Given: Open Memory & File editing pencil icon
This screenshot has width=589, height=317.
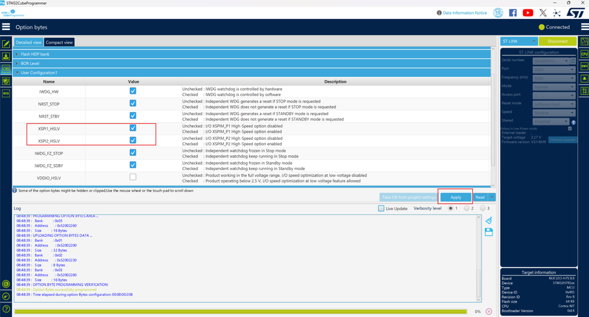Looking at the screenshot, I should click(x=6, y=44).
